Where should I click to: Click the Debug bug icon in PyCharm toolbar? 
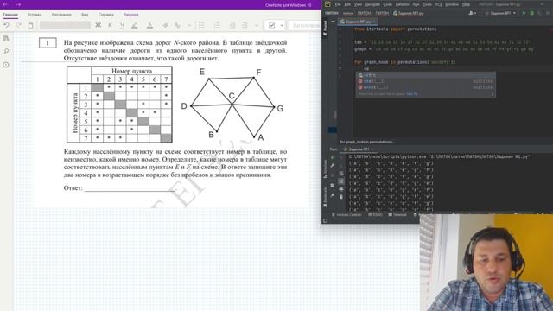[532, 13]
